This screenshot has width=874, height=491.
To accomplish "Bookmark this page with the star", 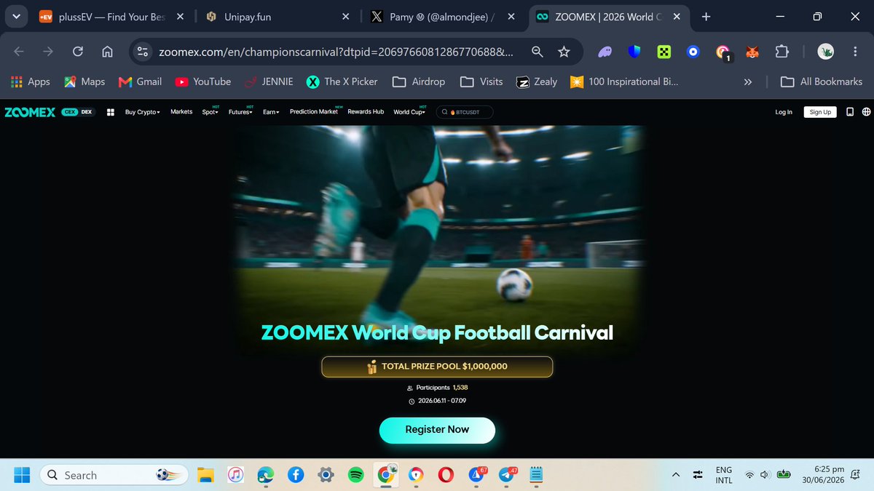I will coord(564,52).
